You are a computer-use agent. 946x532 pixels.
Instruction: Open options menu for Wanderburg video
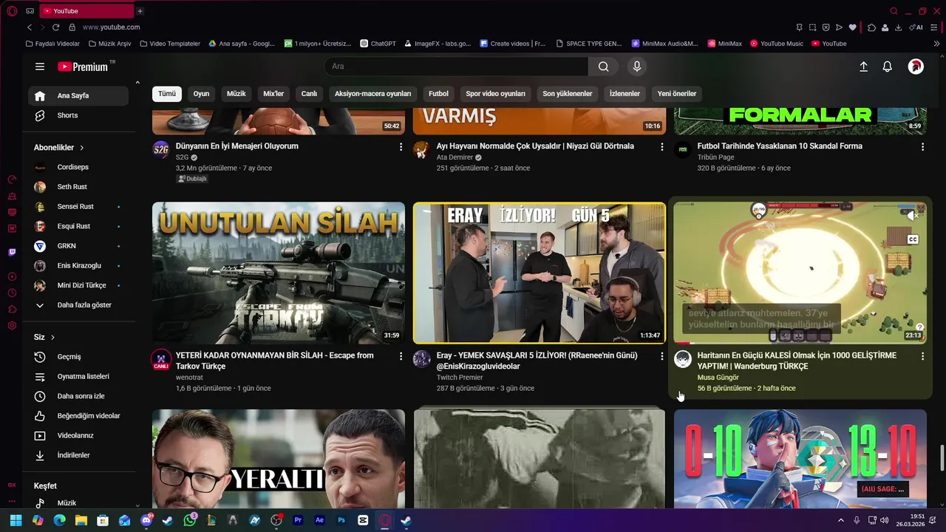point(922,356)
